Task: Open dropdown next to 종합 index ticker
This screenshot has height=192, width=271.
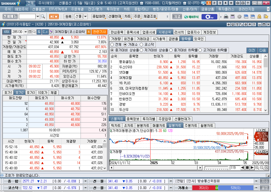Action: tap(85, 181)
